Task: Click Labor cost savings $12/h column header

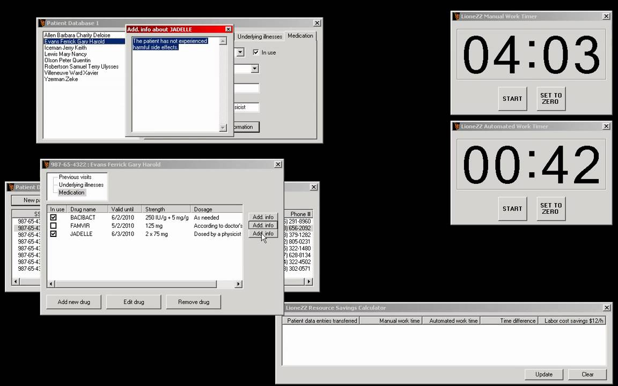Action: click(572, 321)
